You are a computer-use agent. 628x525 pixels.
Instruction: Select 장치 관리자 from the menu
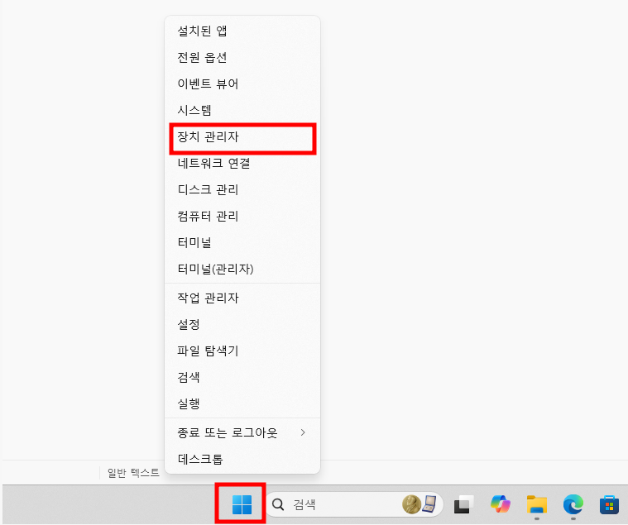point(242,137)
